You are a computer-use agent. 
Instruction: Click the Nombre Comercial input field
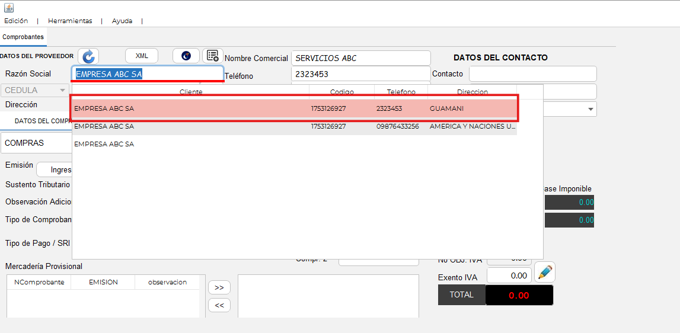click(360, 58)
